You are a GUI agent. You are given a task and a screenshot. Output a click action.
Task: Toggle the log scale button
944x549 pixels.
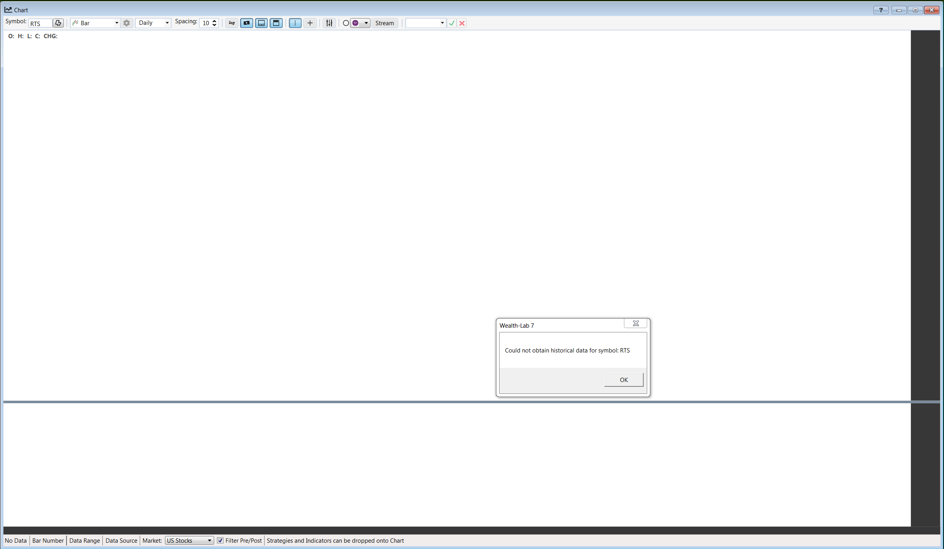232,23
